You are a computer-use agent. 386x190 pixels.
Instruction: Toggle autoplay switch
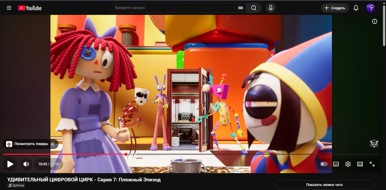[x=324, y=164]
